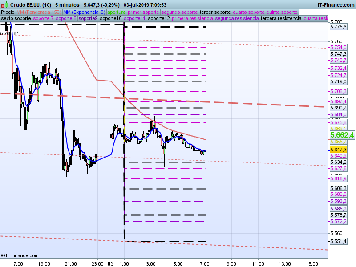
Task: Click the 5.775,6 price level tag
Action: tap(339, 27)
